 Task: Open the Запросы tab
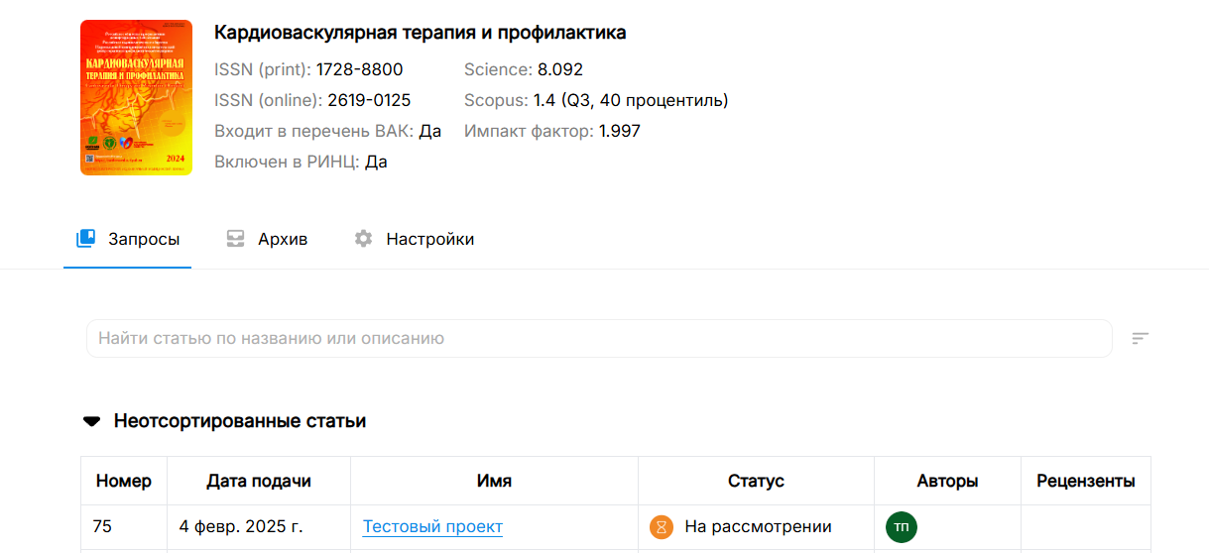point(128,239)
